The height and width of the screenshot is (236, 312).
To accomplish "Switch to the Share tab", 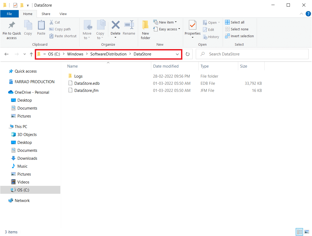I will click(46, 14).
